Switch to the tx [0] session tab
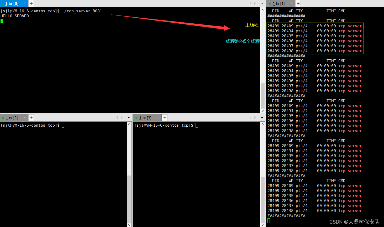Image resolution: width=384 pixels, height=227 pixels. pyautogui.click(x=12, y=4)
